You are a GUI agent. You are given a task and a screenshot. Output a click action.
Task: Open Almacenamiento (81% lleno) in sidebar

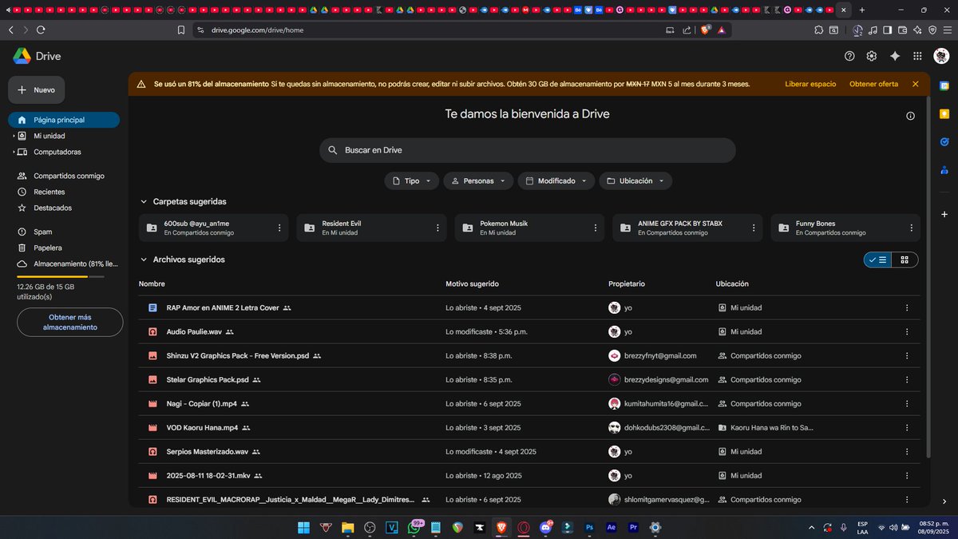click(x=64, y=264)
